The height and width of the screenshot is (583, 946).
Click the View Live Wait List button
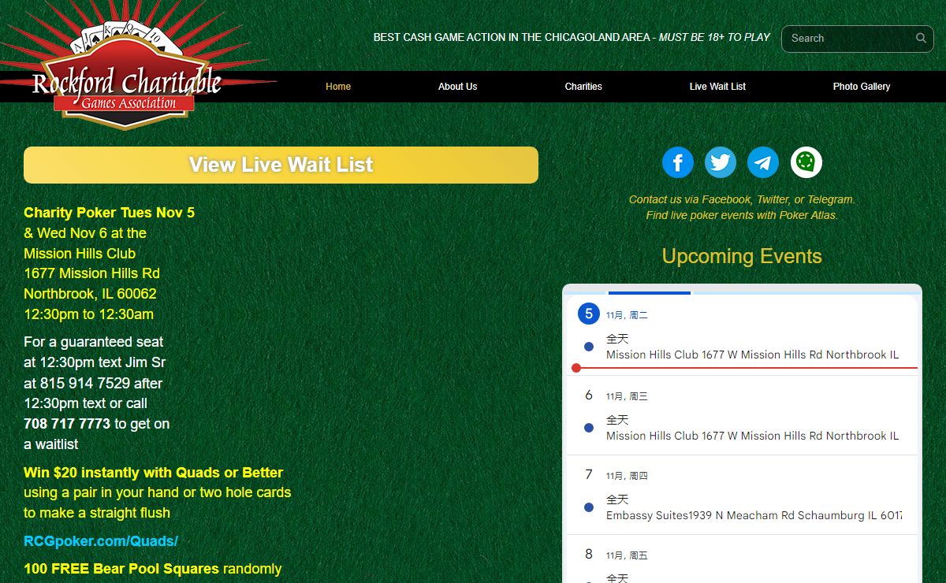tap(281, 165)
